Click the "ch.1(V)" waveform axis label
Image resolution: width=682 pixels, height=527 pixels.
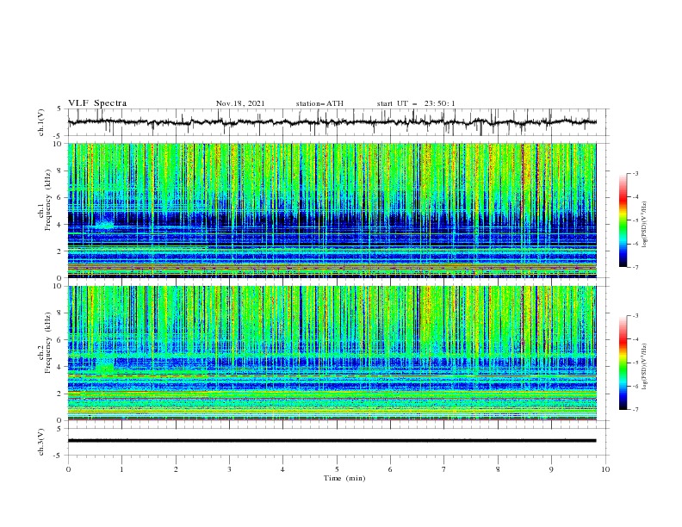(x=41, y=122)
